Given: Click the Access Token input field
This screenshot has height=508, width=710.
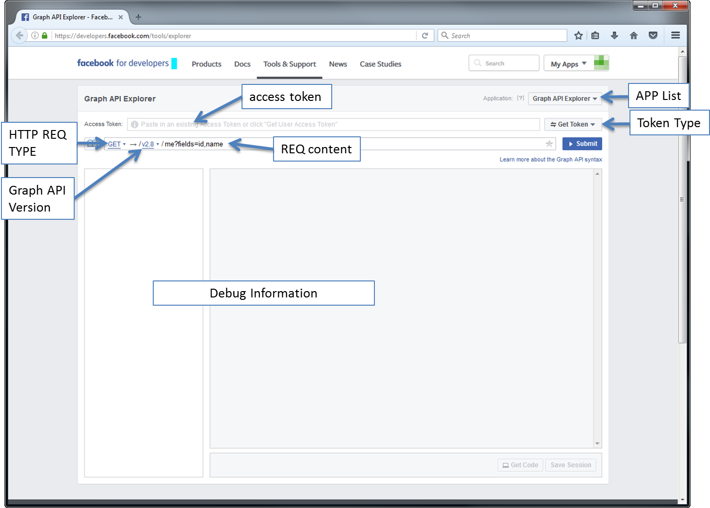Looking at the screenshot, I should point(334,124).
